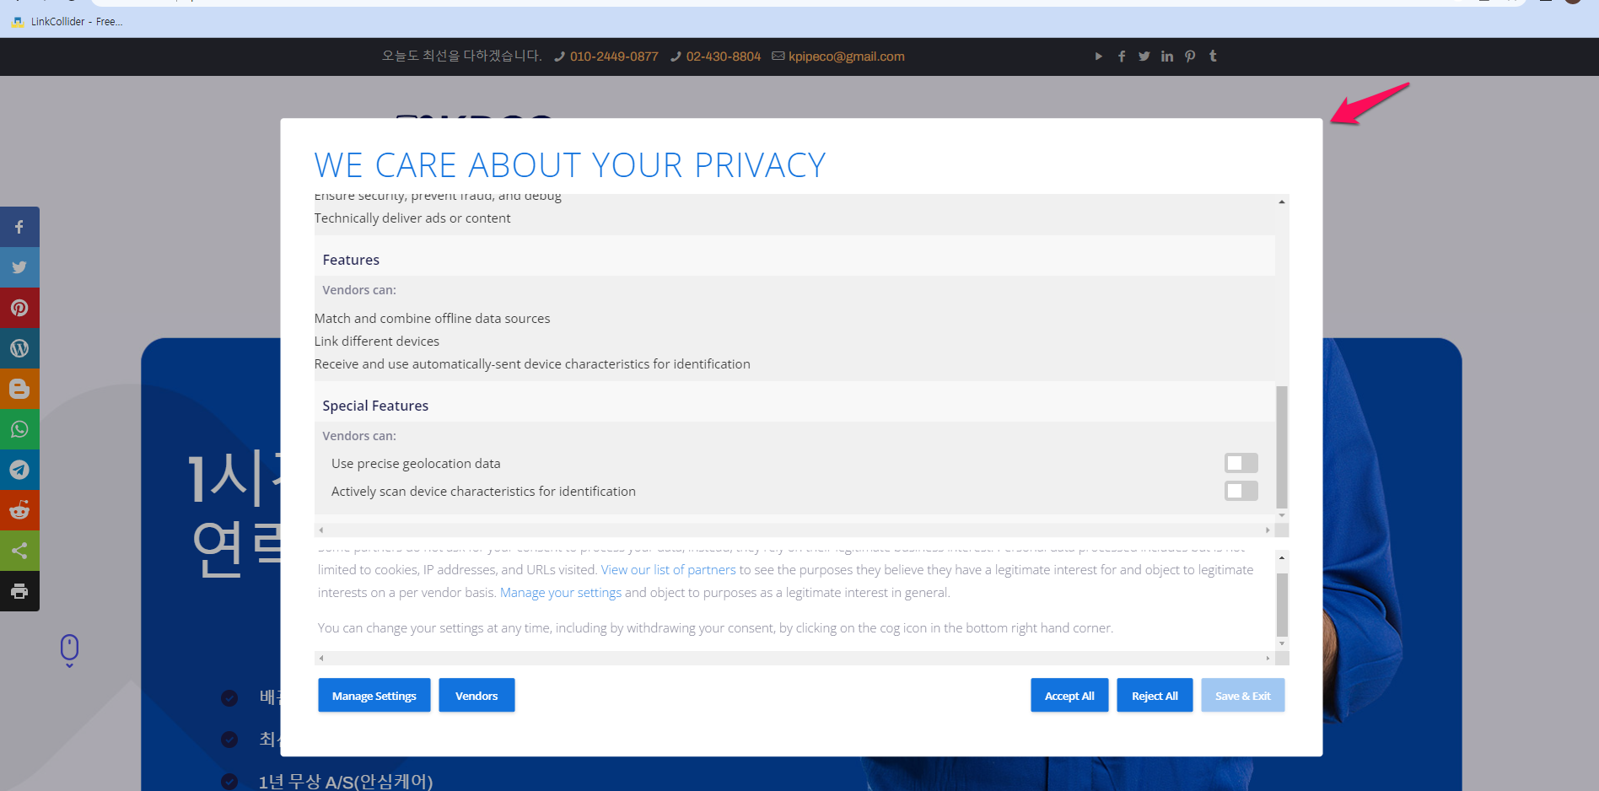Open Pinterest sharing from the sidebar
This screenshot has height=791, width=1599.
(19, 307)
